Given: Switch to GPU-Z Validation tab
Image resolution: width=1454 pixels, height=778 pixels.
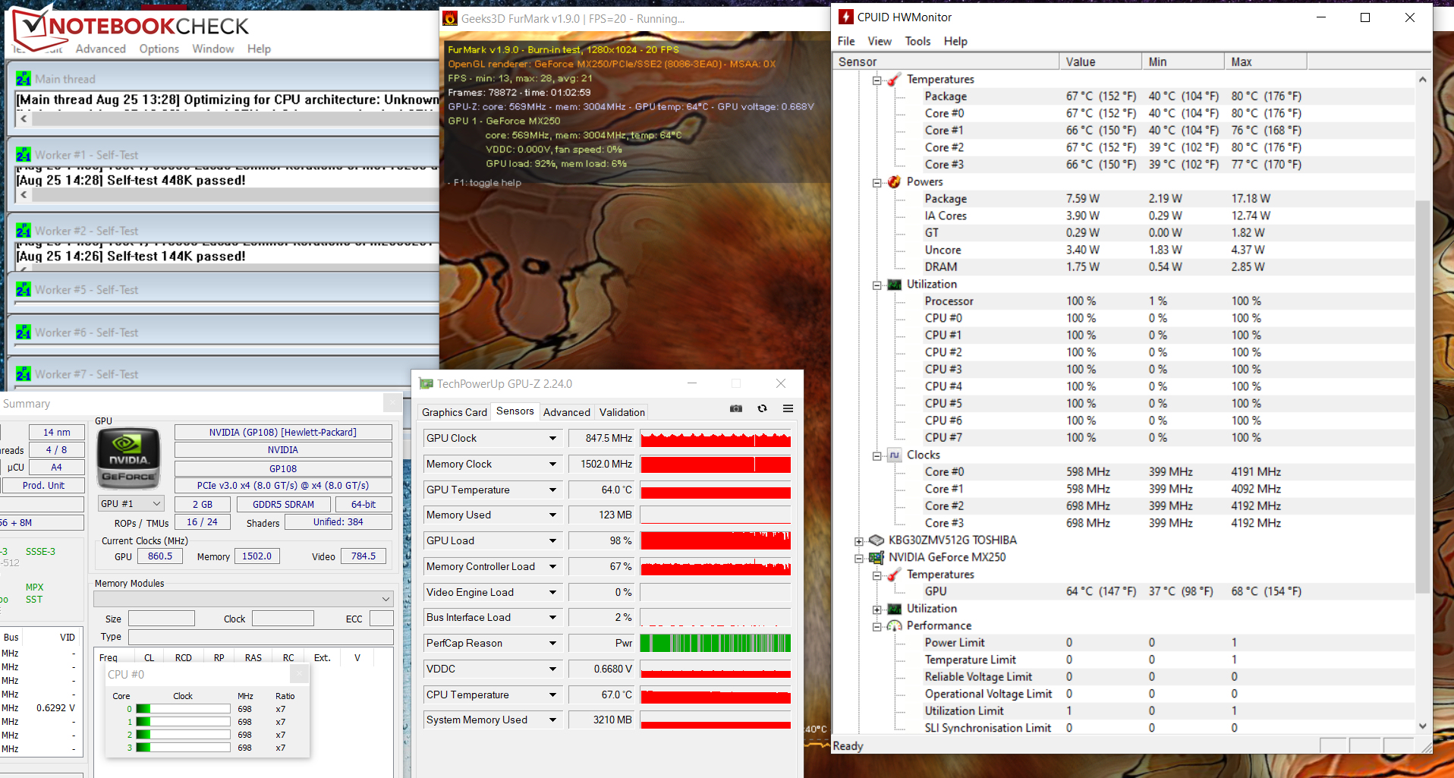Looking at the screenshot, I should pyautogui.click(x=622, y=412).
